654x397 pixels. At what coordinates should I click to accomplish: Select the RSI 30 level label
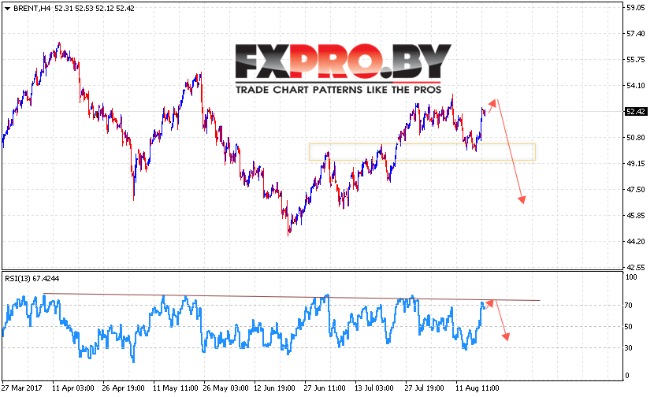tap(629, 348)
